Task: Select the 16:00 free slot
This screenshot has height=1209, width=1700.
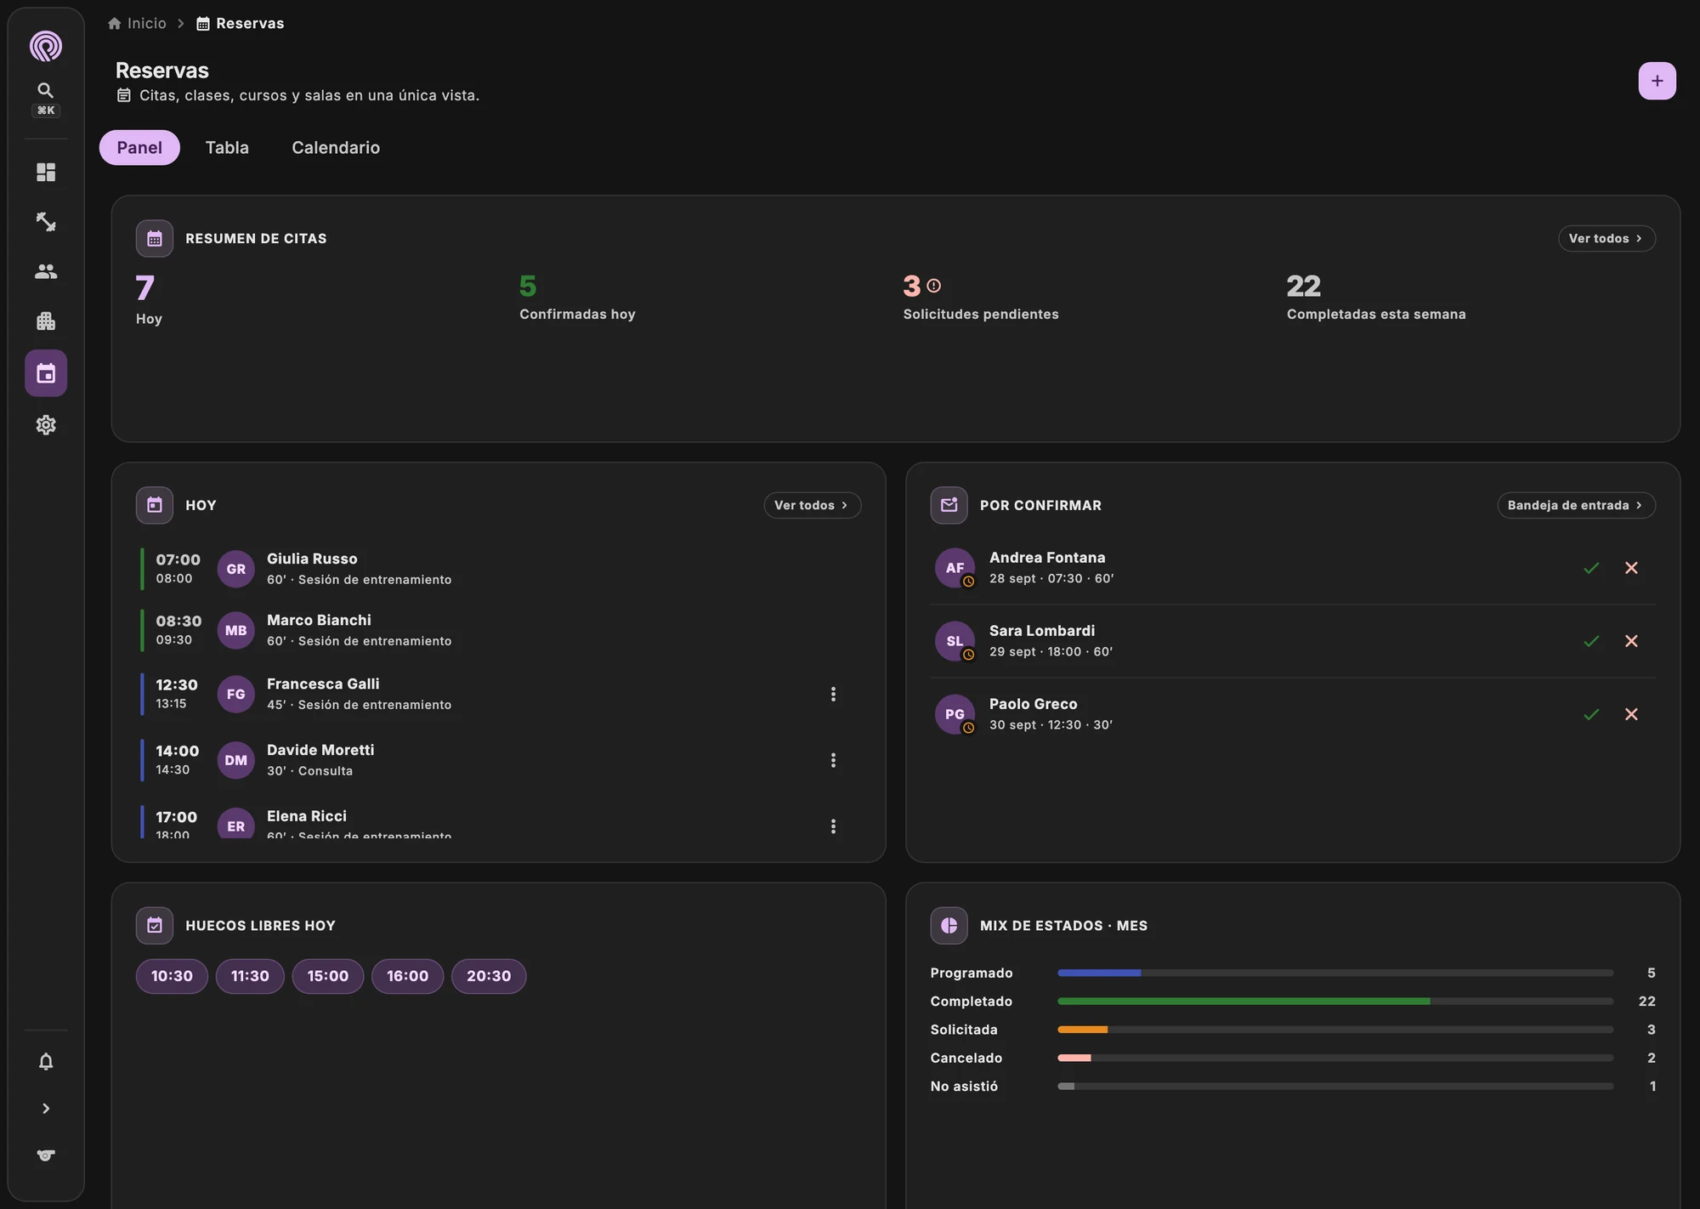Action: [407, 976]
